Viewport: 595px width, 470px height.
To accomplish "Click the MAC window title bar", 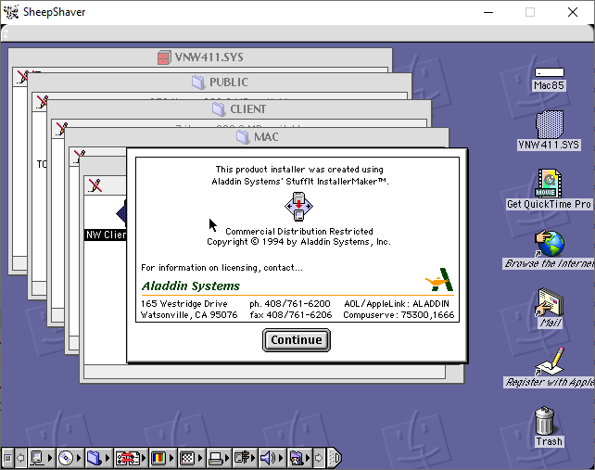I will [257, 136].
